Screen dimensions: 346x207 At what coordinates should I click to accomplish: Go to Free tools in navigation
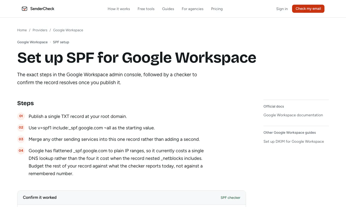146,9
